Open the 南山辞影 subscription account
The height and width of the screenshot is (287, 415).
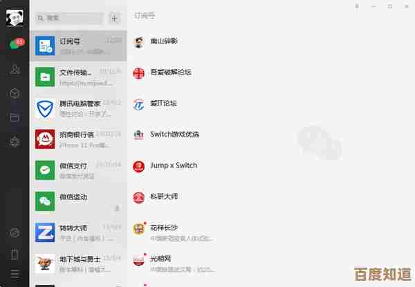click(x=165, y=41)
